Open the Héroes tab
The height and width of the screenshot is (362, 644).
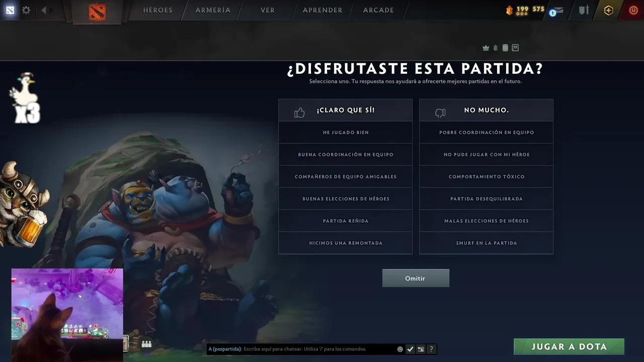(157, 10)
